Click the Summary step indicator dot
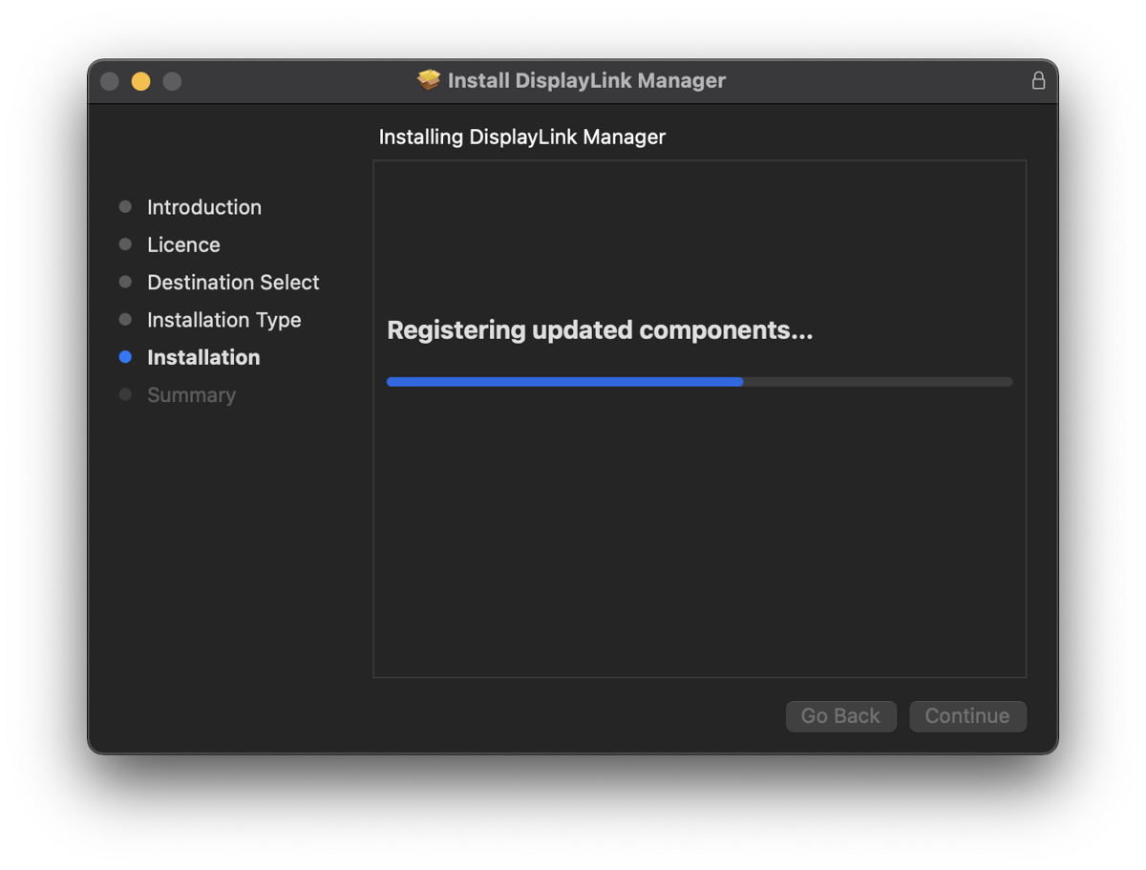 click(124, 394)
